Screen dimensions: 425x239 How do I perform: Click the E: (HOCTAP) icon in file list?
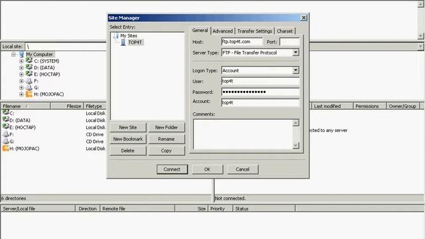click(6, 127)
